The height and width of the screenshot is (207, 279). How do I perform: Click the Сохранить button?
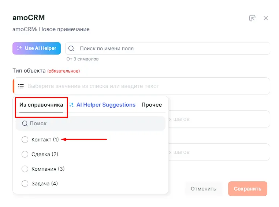(x=248, y=189)
